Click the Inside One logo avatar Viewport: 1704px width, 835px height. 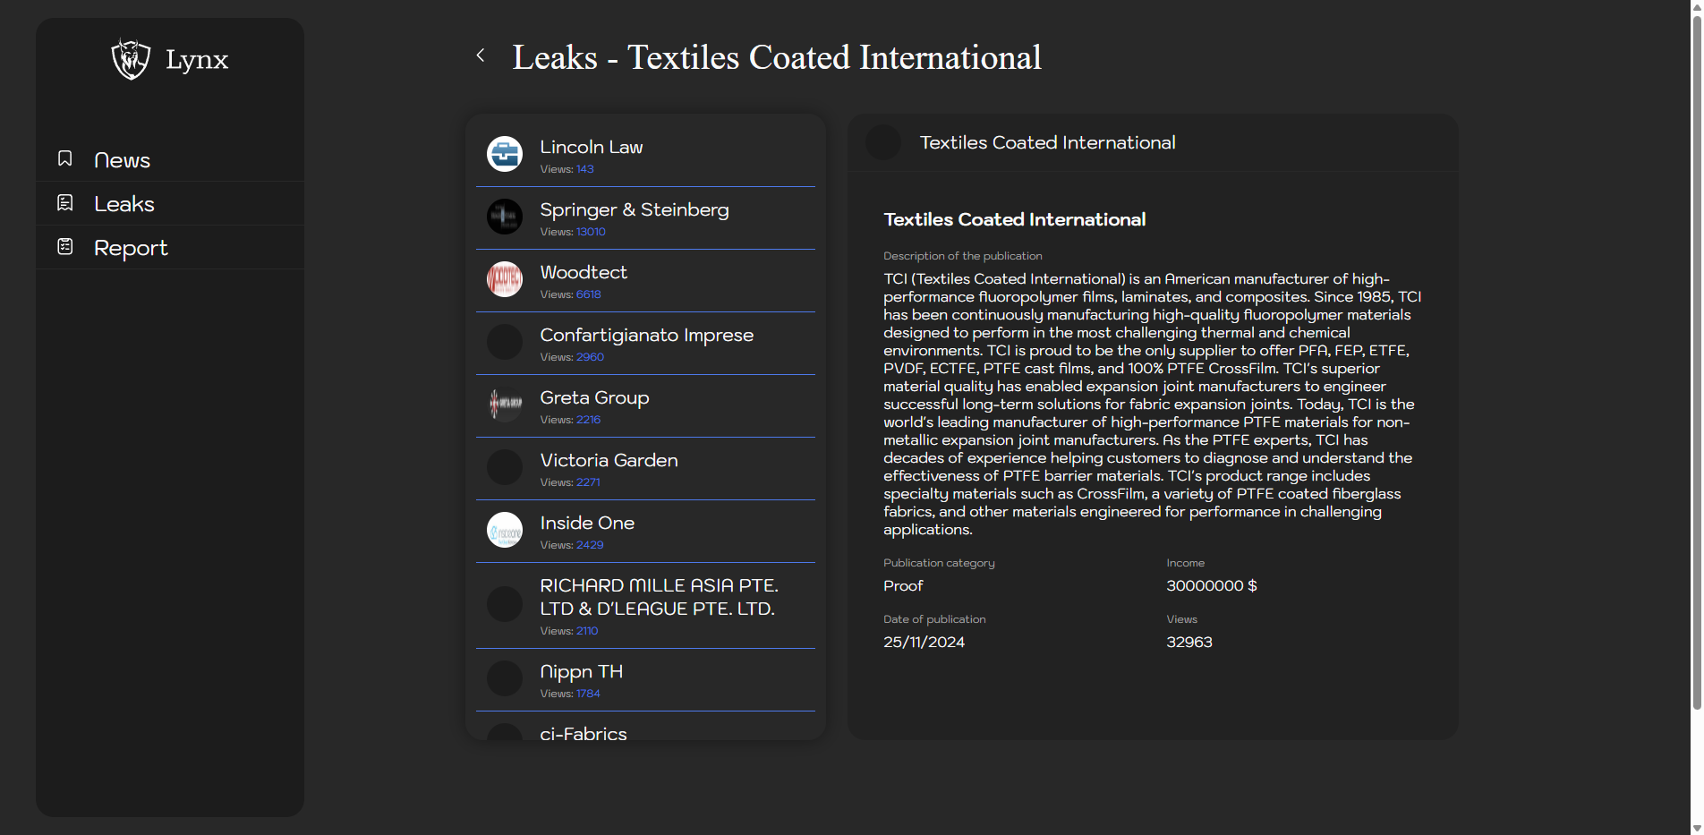[x=505, y=530]
